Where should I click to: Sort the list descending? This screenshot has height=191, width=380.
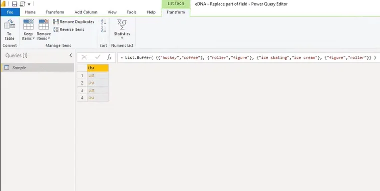(x=104, y=29)
